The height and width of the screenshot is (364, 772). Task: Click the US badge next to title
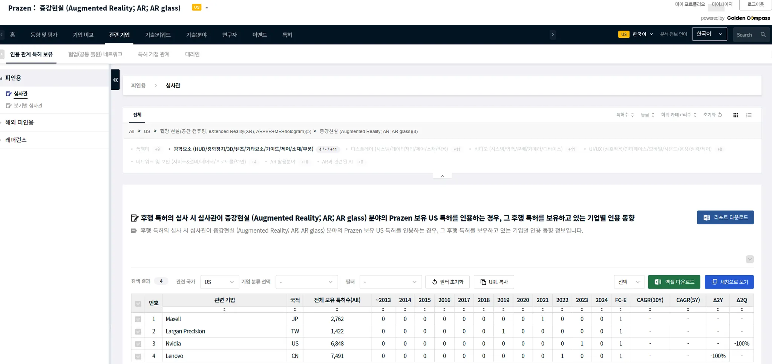tap(197, 8)
